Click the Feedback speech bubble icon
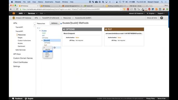This screenshot has height=100, width=178. click(13, 99)
